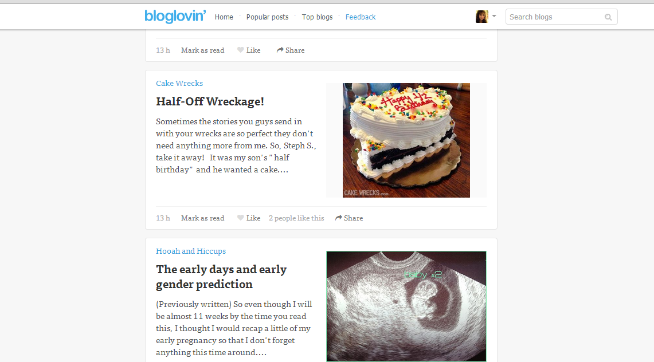
Task: Go to Popular posts
Action: click(x=267, y=17)
